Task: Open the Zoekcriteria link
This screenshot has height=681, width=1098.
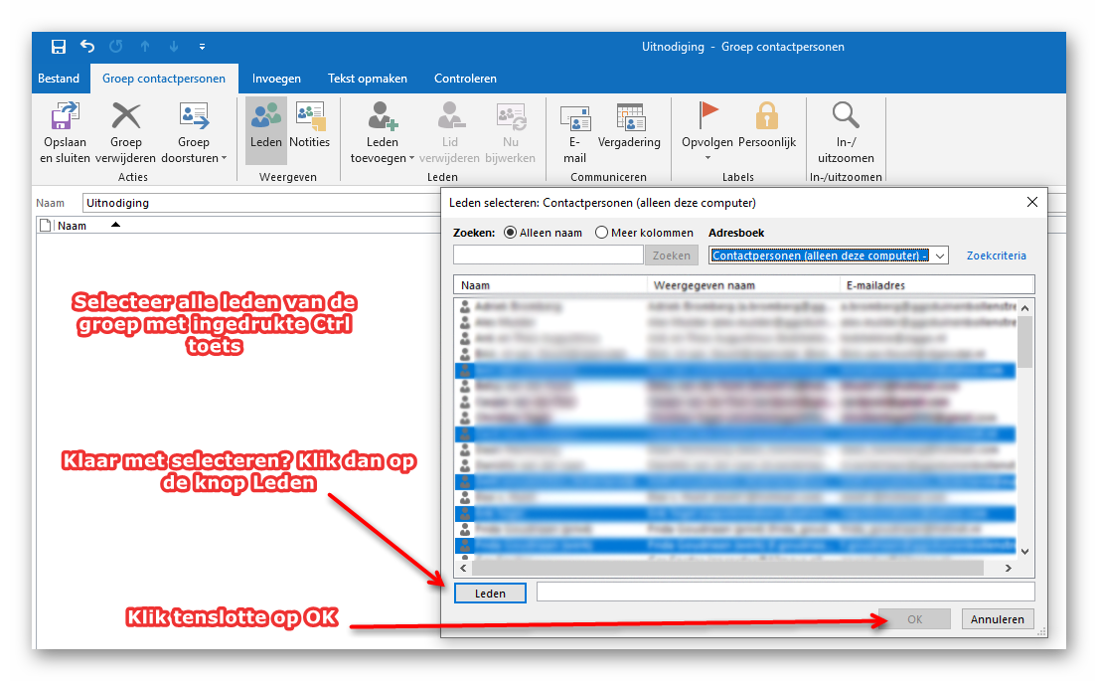Action: 996,255
